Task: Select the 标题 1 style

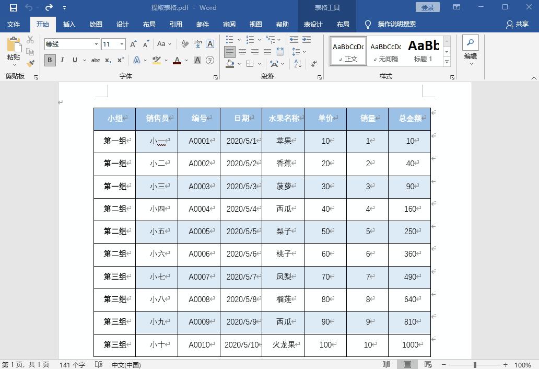Action: pos(424,50)
